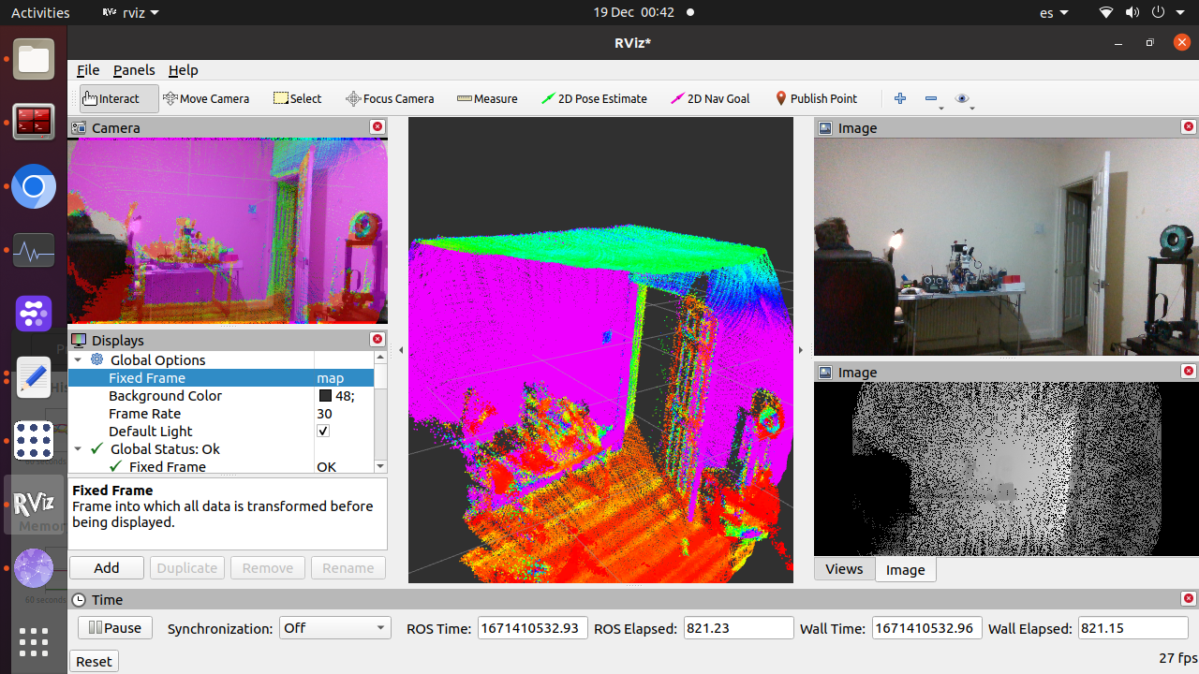The width and height of the screenshot is (1199, 674).
Task: Toggle the Default Light checkbox
Action: [323, 432]
